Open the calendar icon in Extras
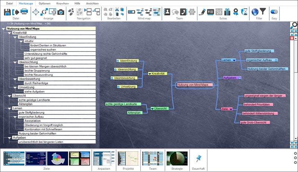Screen dimensions: 298x172 [219, 12]
